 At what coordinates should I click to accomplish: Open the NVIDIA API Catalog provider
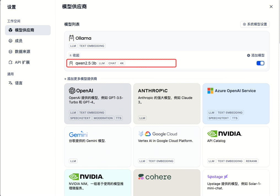point(236,147)
